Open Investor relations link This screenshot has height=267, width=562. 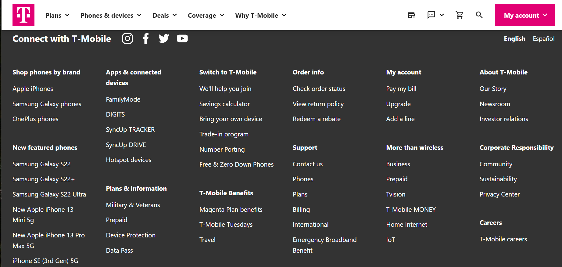click(504, 119)
